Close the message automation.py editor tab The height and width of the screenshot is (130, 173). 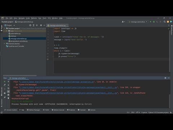click(x=67, y=25)
